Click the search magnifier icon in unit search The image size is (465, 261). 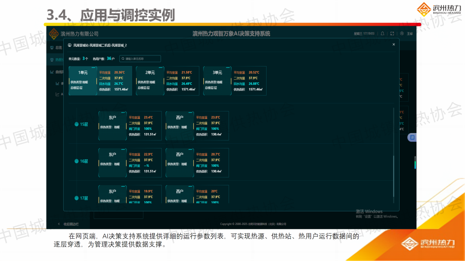coord(123,59)
